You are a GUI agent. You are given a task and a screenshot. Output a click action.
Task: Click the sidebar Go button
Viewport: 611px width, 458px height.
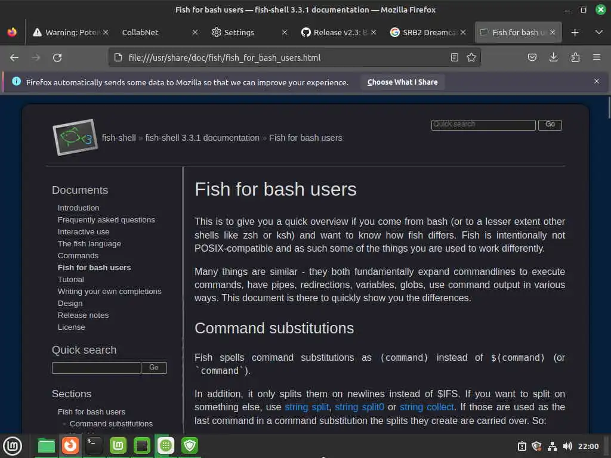(154, 368)
